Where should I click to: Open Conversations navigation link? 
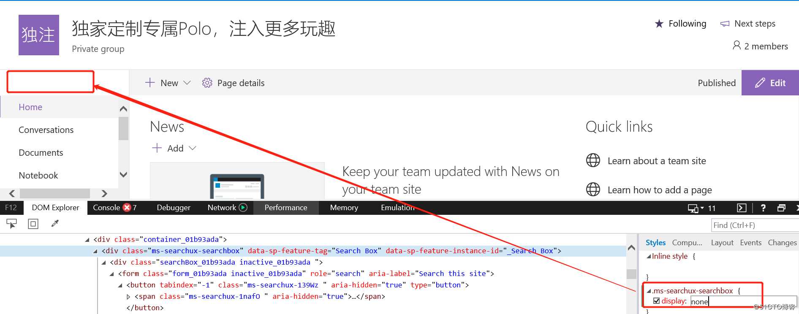(46, 130)
